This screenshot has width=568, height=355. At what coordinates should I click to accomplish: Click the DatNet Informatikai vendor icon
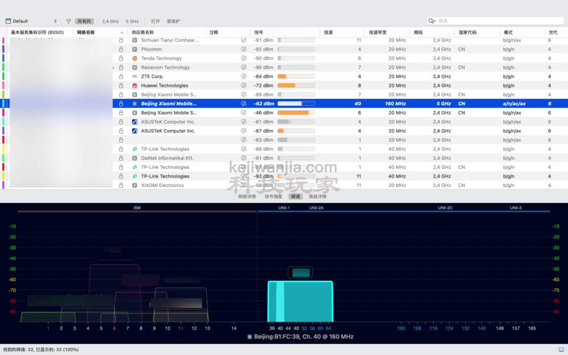(x=135, y=158)
